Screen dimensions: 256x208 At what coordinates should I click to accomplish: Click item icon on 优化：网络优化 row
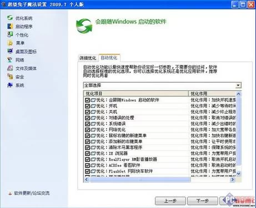click(x=93, y=130)
